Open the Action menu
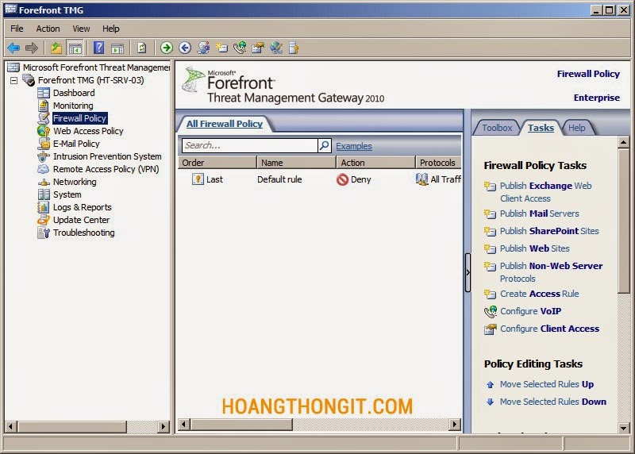 pyautogui.click(x=48, y=29)
